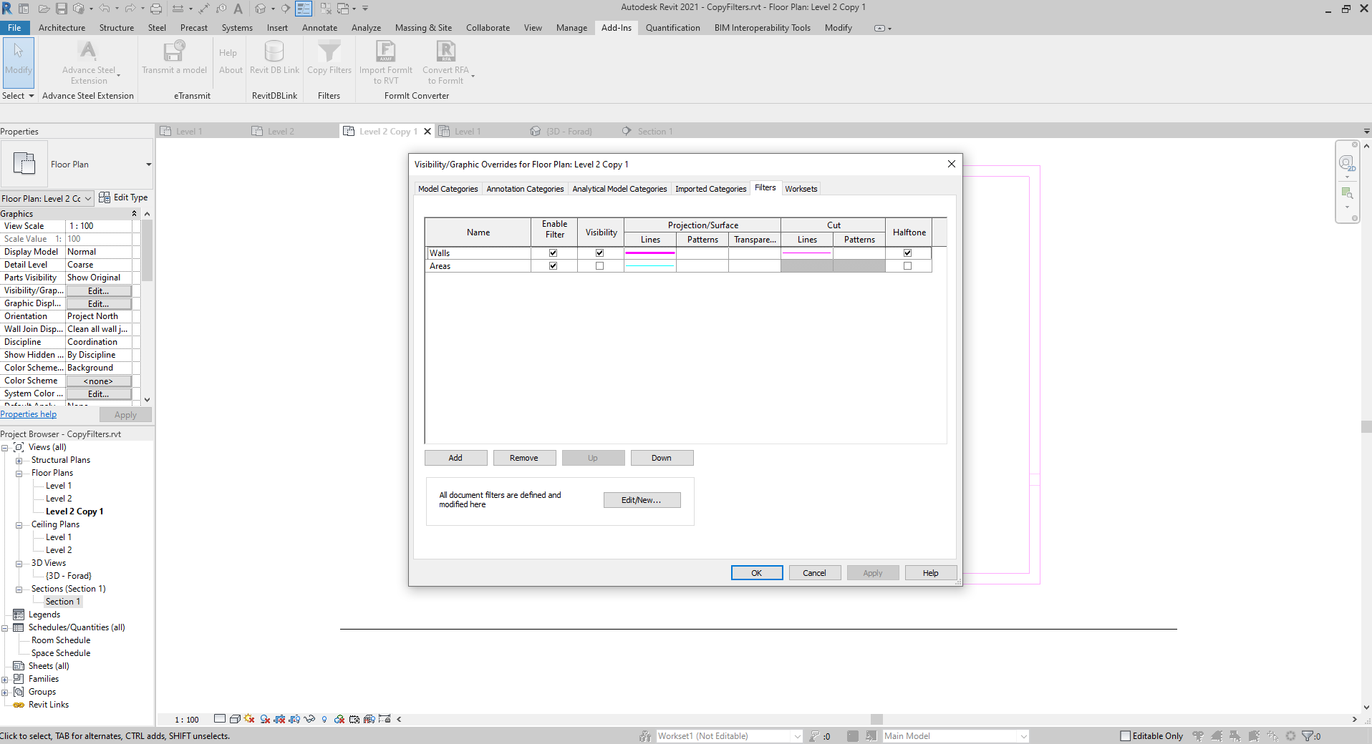1372x744 pixels.
Task: Switch to the Model Categories tab
Action: coord(448,189)
